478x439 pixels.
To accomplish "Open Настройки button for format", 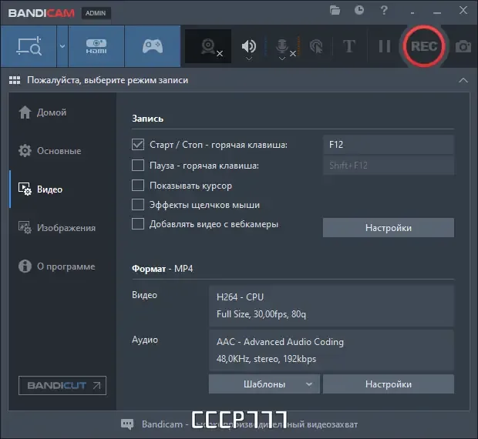I will pos(389,384).
